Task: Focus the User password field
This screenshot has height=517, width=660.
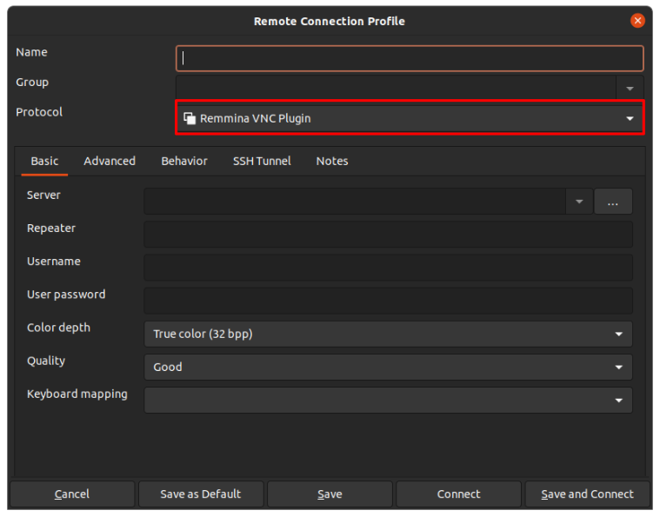Action: tap(388, 301)
